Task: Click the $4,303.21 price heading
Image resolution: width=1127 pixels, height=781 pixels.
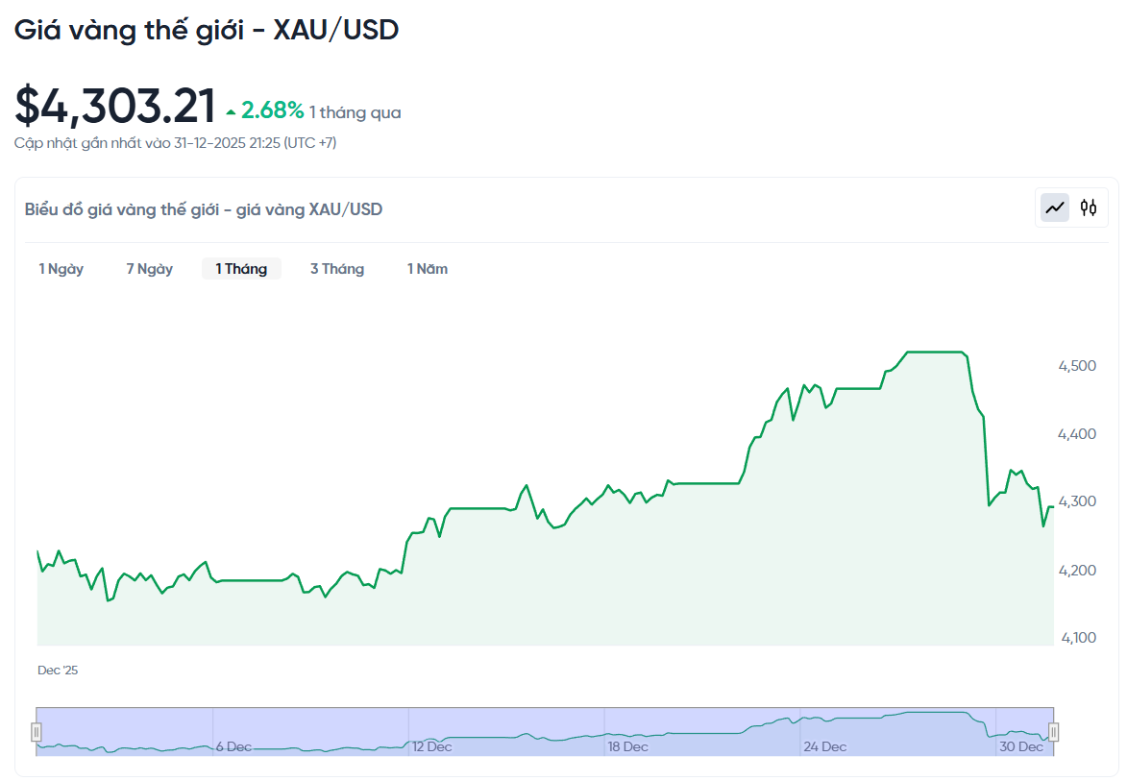Action: (x=114, y=105)
